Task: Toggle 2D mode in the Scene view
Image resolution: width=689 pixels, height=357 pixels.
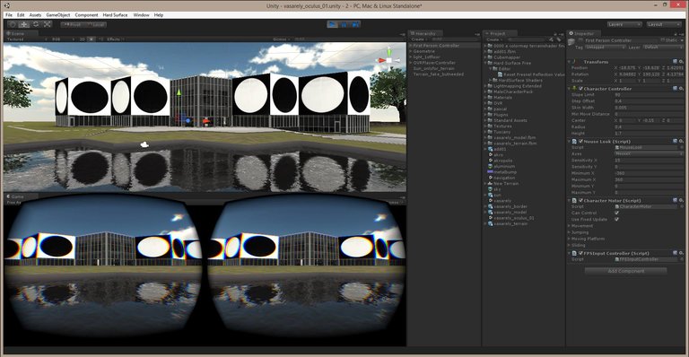Action: click(82, 39)
